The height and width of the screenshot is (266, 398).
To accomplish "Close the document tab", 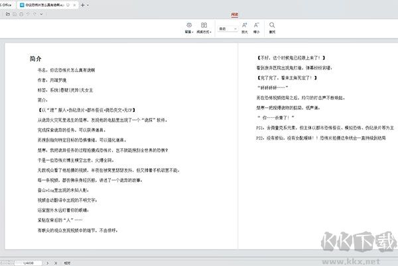I will (x=74, y=5).
